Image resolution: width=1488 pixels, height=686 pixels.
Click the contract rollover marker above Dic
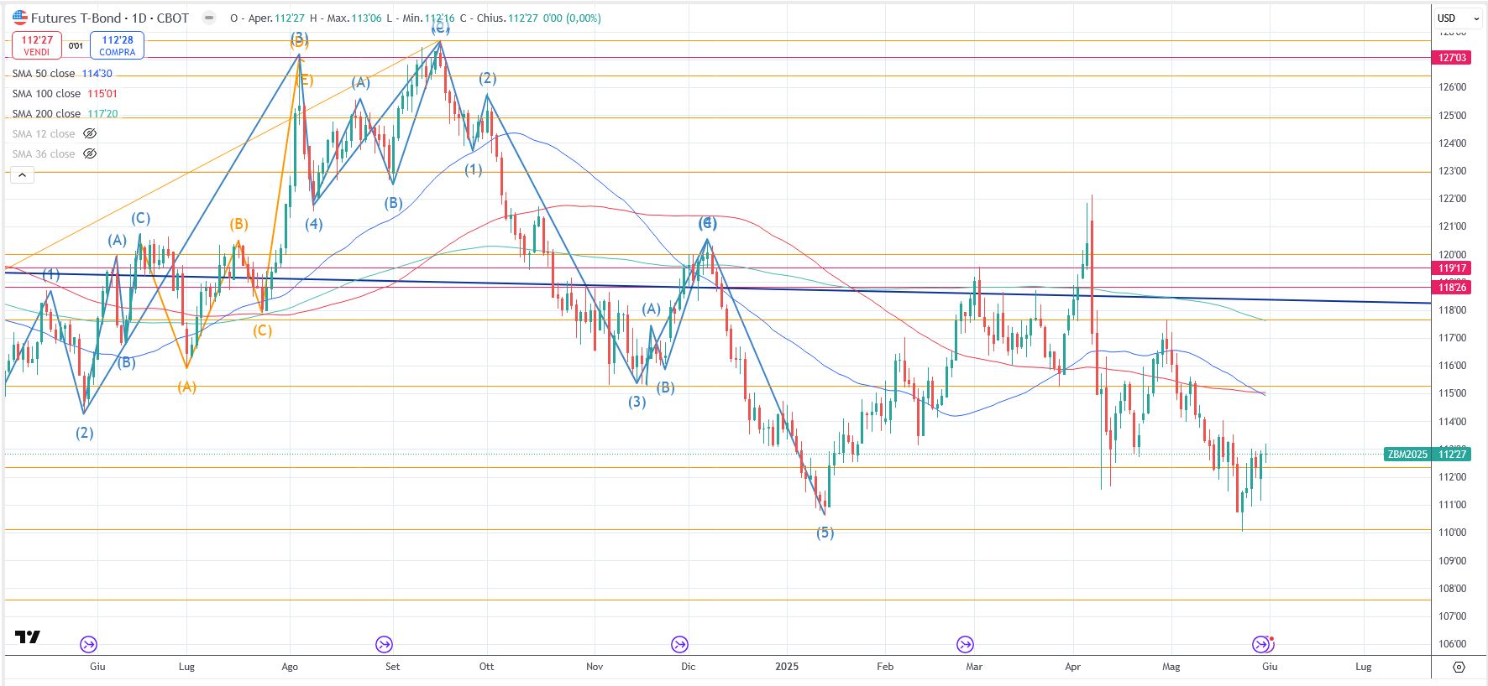pos(679,644)
